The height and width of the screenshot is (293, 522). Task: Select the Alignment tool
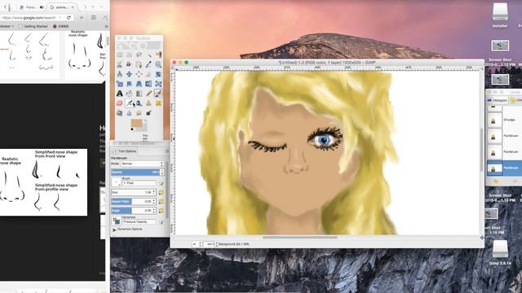[x=139, y=74]
